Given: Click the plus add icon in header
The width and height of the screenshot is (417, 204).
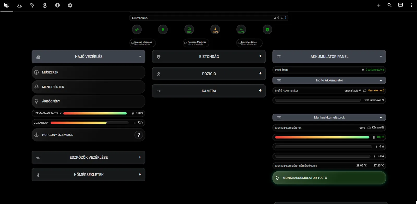Looking at the screenshot, I should pos(379,5).
